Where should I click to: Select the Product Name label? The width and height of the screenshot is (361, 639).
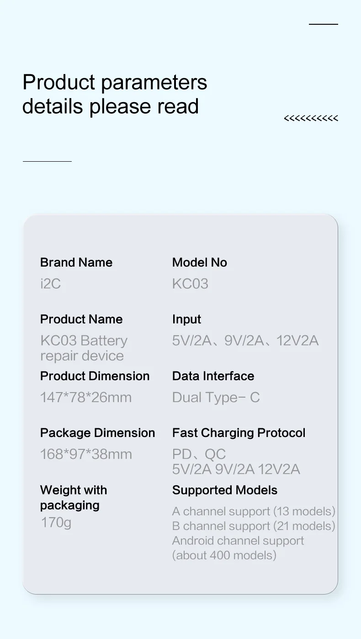tap(81, 319)
